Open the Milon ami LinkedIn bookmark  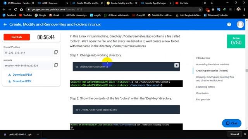point(216,15)
